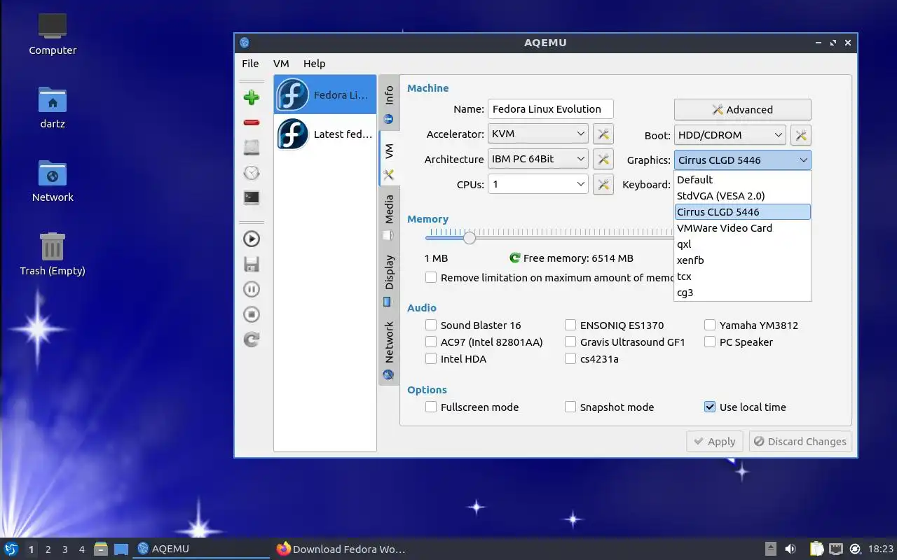Open the Computer desktop icon

53,34
